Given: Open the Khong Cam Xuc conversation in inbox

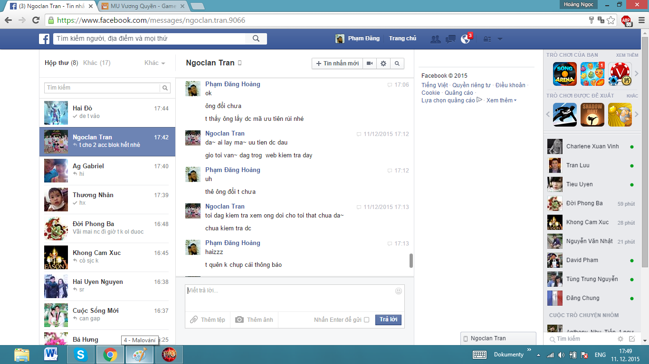Looking at the screenshot, I should (107, 257).
